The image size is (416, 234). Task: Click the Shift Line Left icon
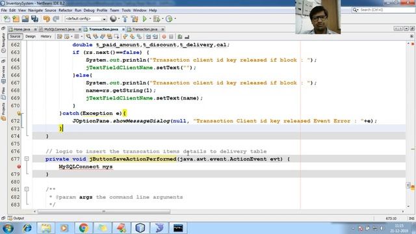pos(148,36)
